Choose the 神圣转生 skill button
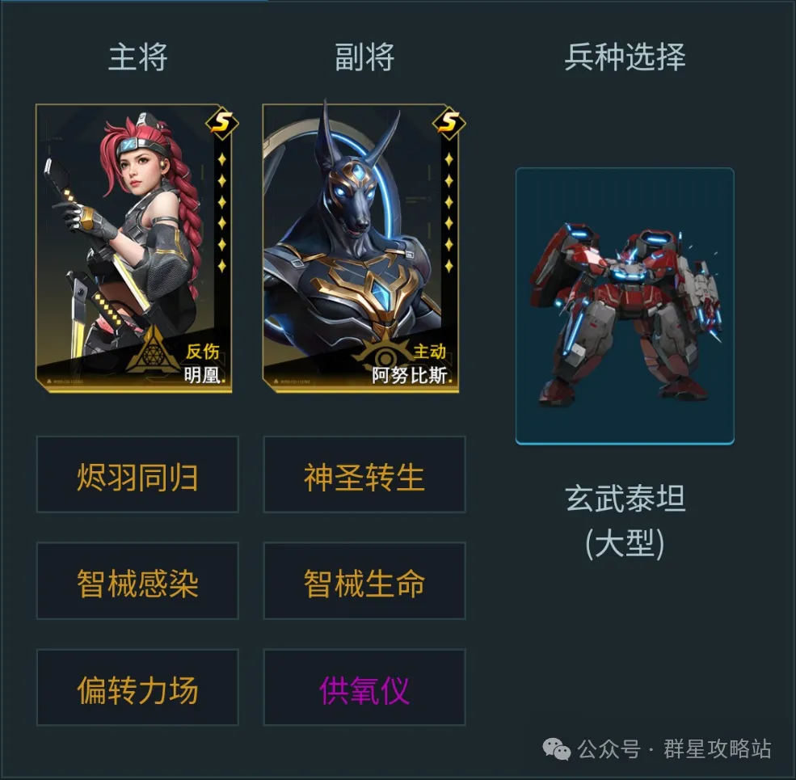The image size is (796, 780). tap(364, 474)
